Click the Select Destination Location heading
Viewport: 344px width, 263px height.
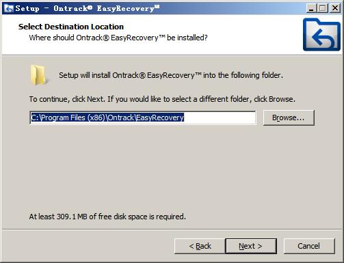[71, 27]
